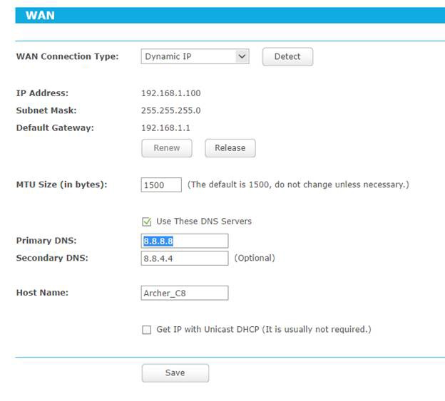Viewport: 445px width, 401px height.
Task: Click the MTU Size input field
Action: [161, 184]
